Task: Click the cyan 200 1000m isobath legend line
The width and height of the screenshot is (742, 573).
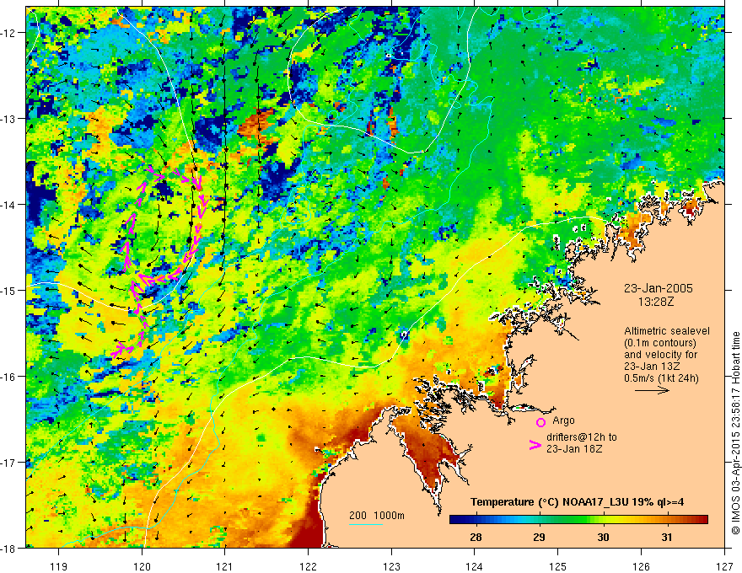Action: point(366,524)
